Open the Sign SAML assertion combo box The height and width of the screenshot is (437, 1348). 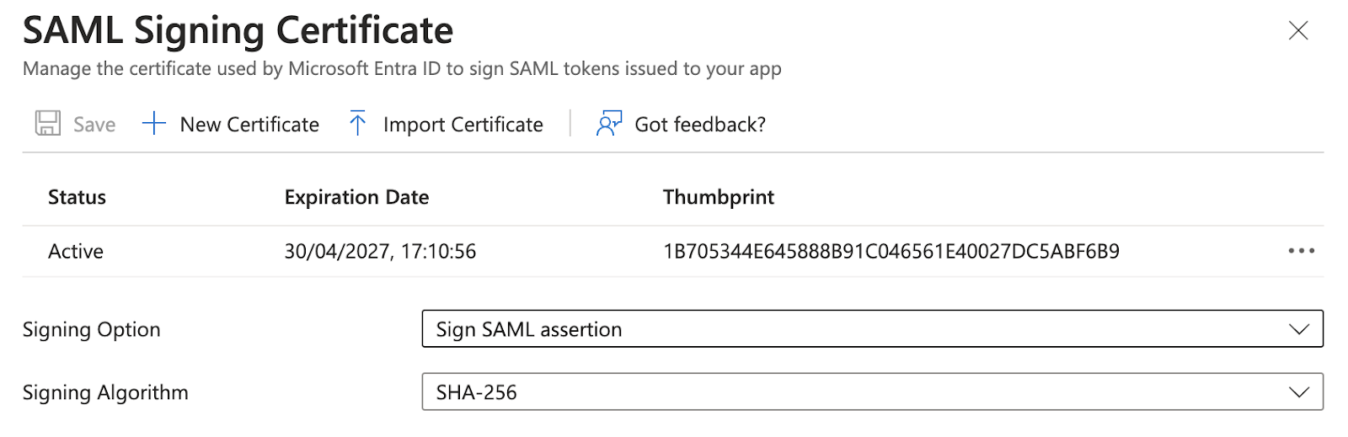872,329
